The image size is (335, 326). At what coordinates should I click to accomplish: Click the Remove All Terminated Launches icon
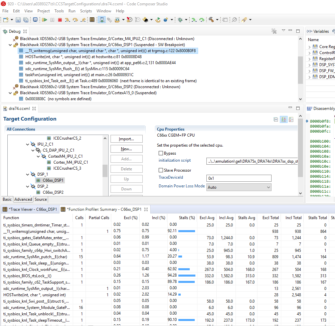[x=274, y=31]
